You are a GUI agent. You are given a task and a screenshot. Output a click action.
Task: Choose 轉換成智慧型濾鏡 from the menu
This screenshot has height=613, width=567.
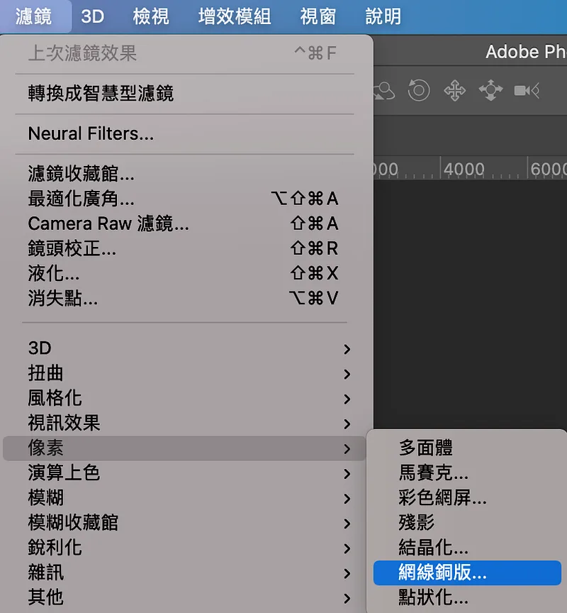[186, 94]
